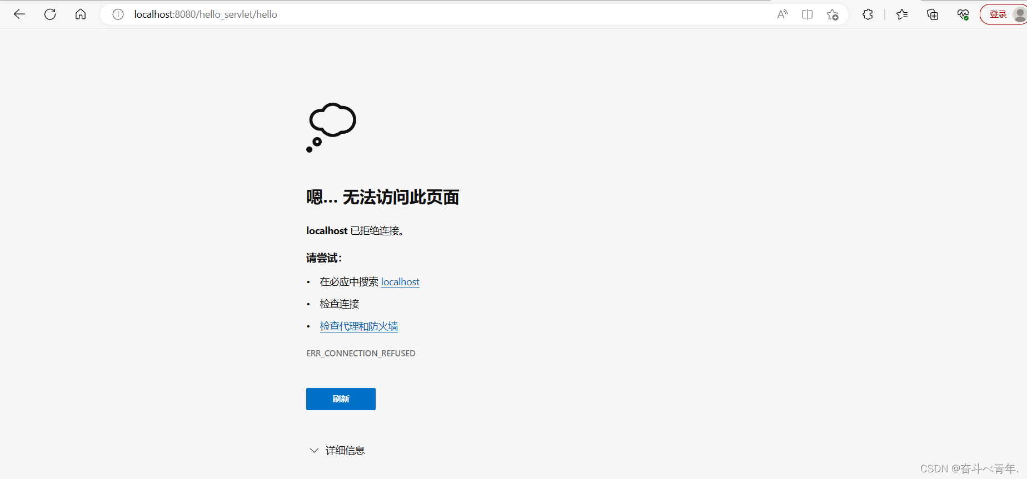Open split screen view icon
This screenshot has height=479, width=1027.
(807, 14)
